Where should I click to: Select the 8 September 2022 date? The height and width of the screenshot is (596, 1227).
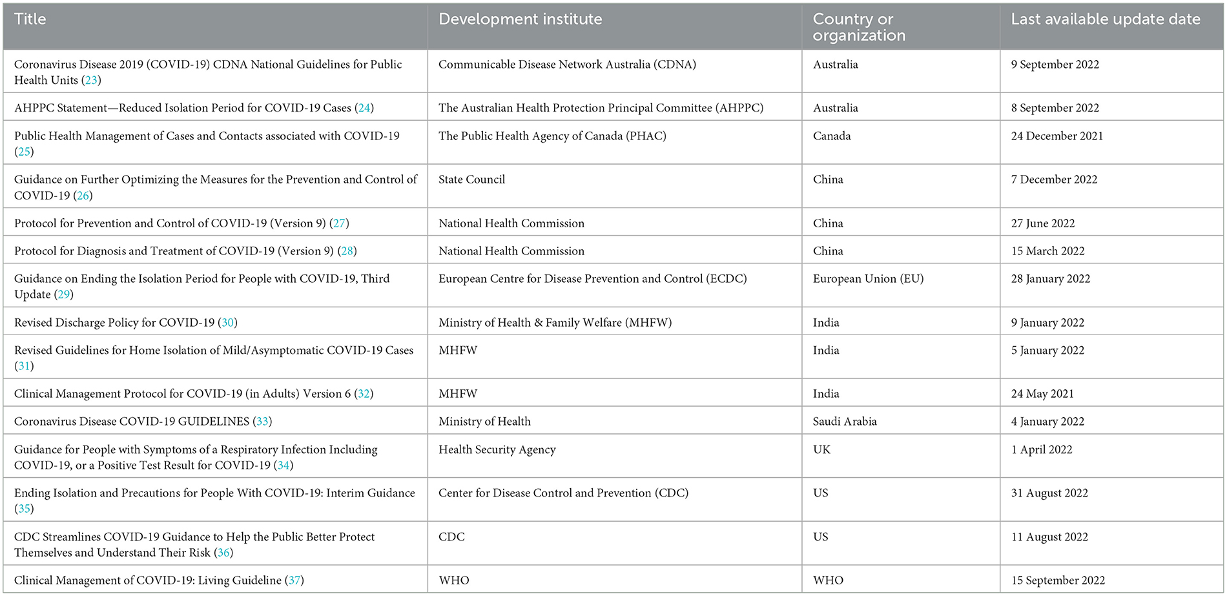(1055, 108)
